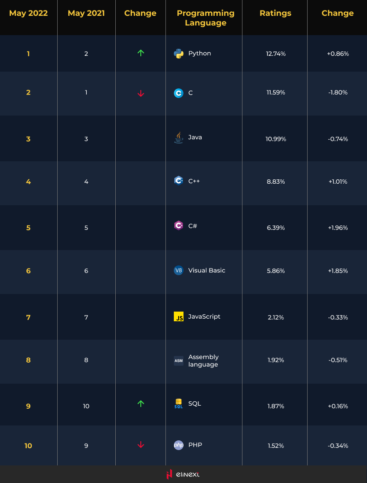Click the May 2022 column header
This screenshot has height=483, width=367.
coord(29,13)
